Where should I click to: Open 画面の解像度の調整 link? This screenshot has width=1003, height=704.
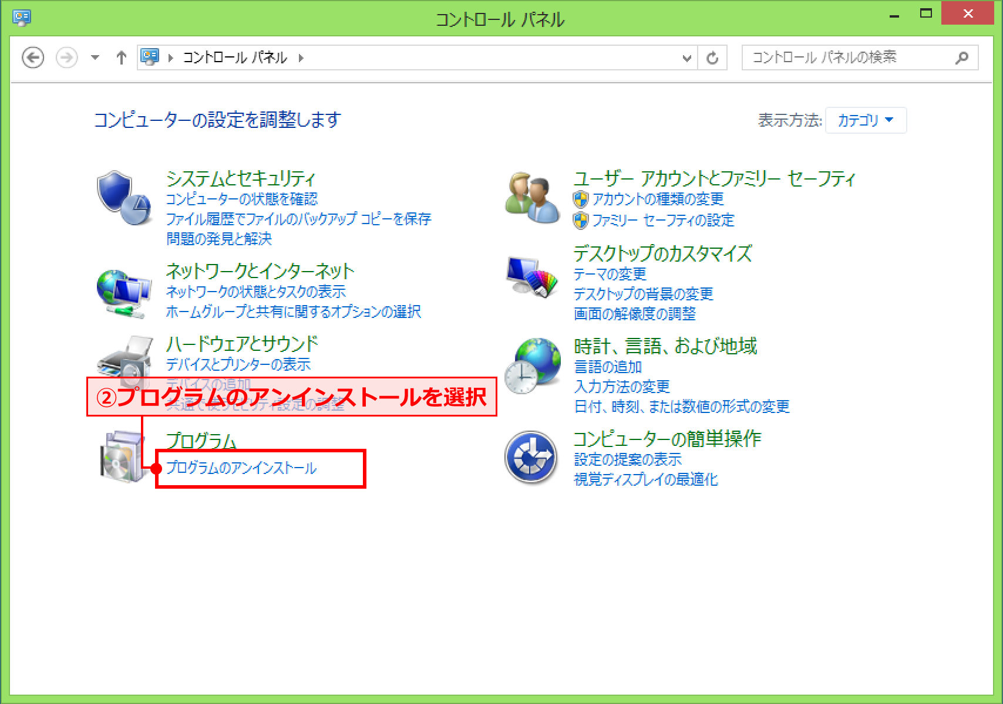pos(635,314)
